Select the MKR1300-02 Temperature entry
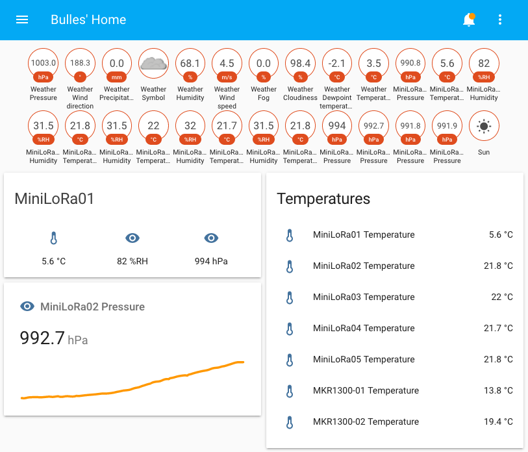 click(x=395, y=422)
